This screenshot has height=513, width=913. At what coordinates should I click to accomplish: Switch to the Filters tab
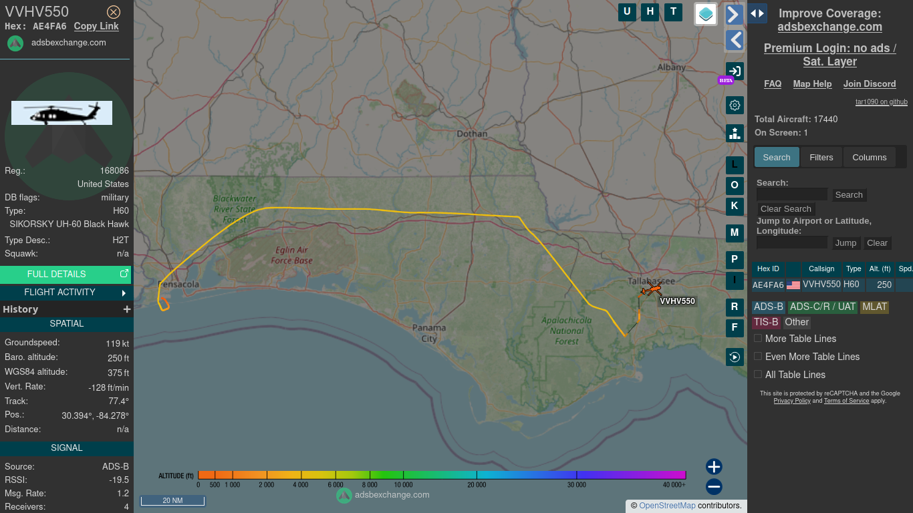click(821, 157)
